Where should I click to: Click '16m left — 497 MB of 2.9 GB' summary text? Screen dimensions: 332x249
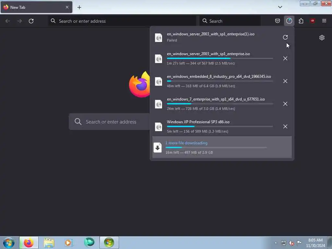point(189,152)
